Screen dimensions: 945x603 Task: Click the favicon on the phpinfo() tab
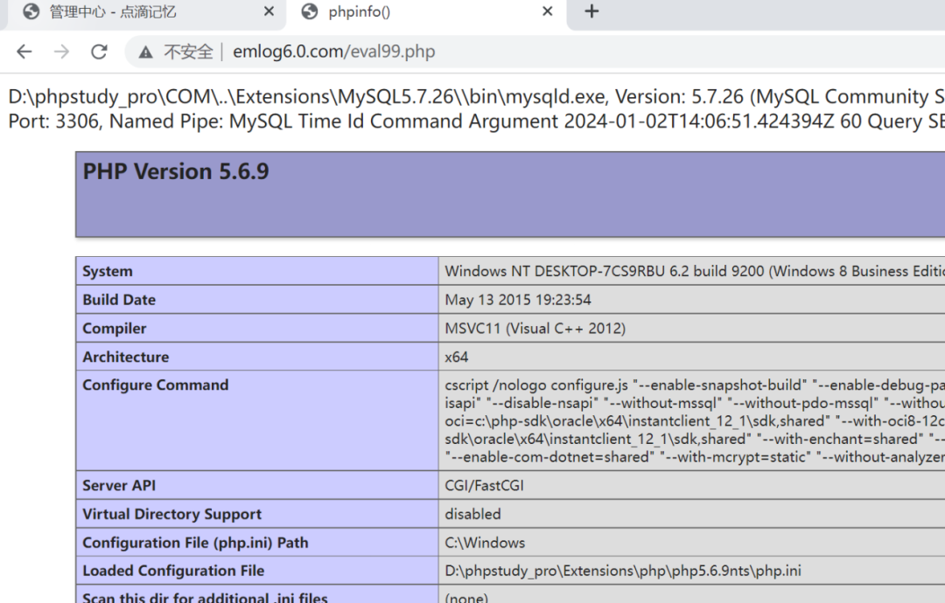[x=309, y=12]
